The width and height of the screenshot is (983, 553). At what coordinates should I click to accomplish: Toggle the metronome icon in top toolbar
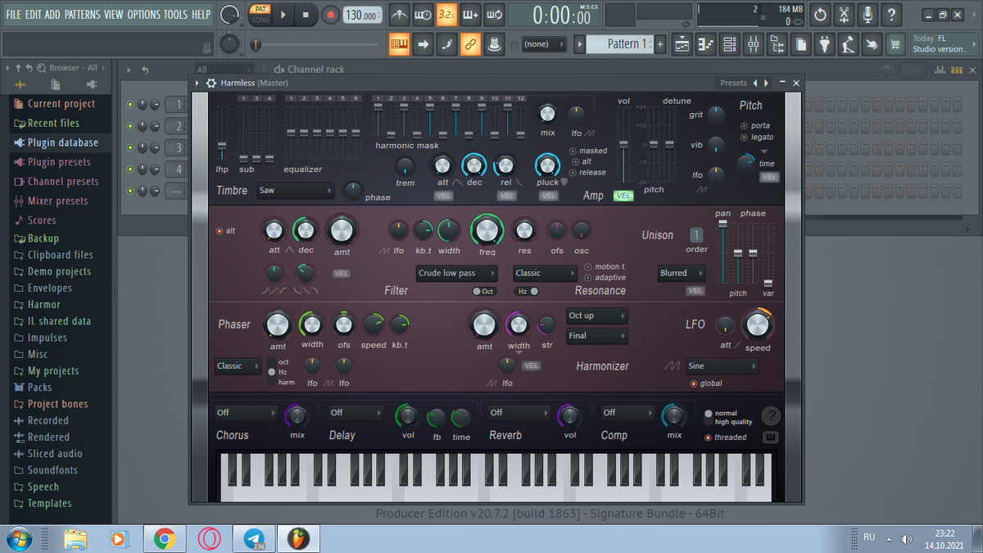pyautogui.click(x=399, y=14)
